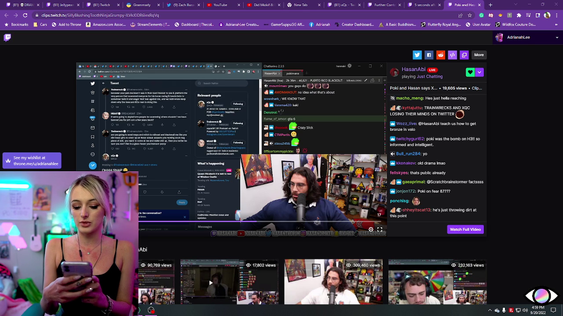Click username kyttajuttu in chat
The height and width of the screenshot is (316, 563).
[x=412, y=108]
